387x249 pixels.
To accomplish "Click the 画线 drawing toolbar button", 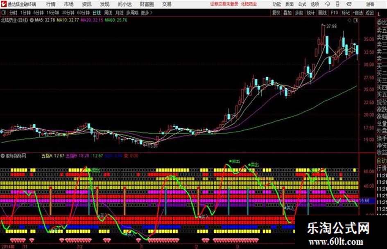I will (x=322, y=13).
